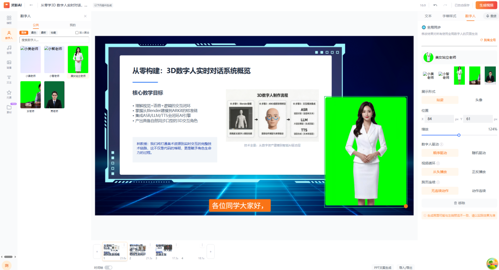Select the 美女站立老师 avatar in library
Viewport: 499px width, 270px height.
pyautogui.click(x=78, y=62)
